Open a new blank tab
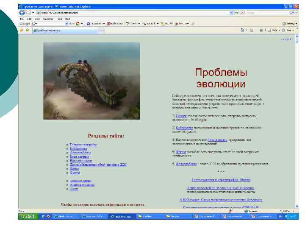Screen dimensions: 305x229 (101, 31)
